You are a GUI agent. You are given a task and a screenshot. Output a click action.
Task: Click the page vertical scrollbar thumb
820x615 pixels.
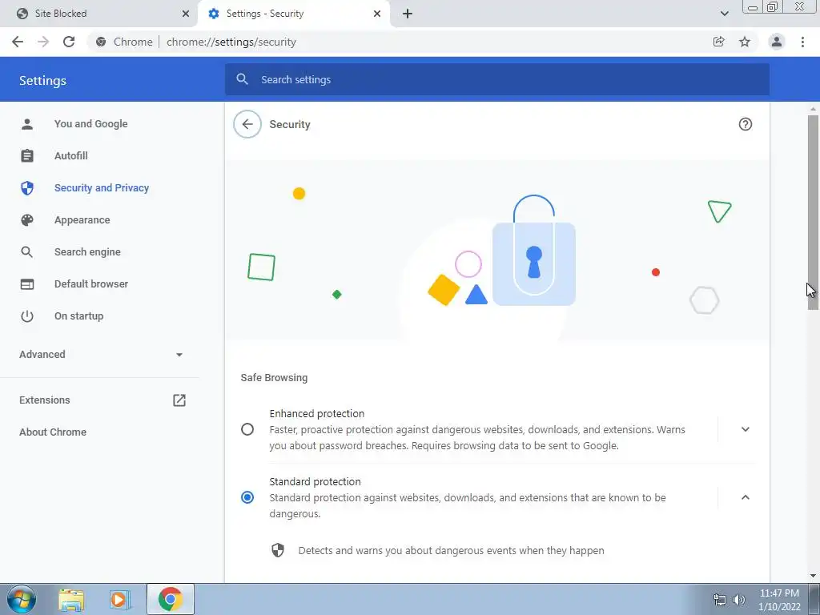813,211
